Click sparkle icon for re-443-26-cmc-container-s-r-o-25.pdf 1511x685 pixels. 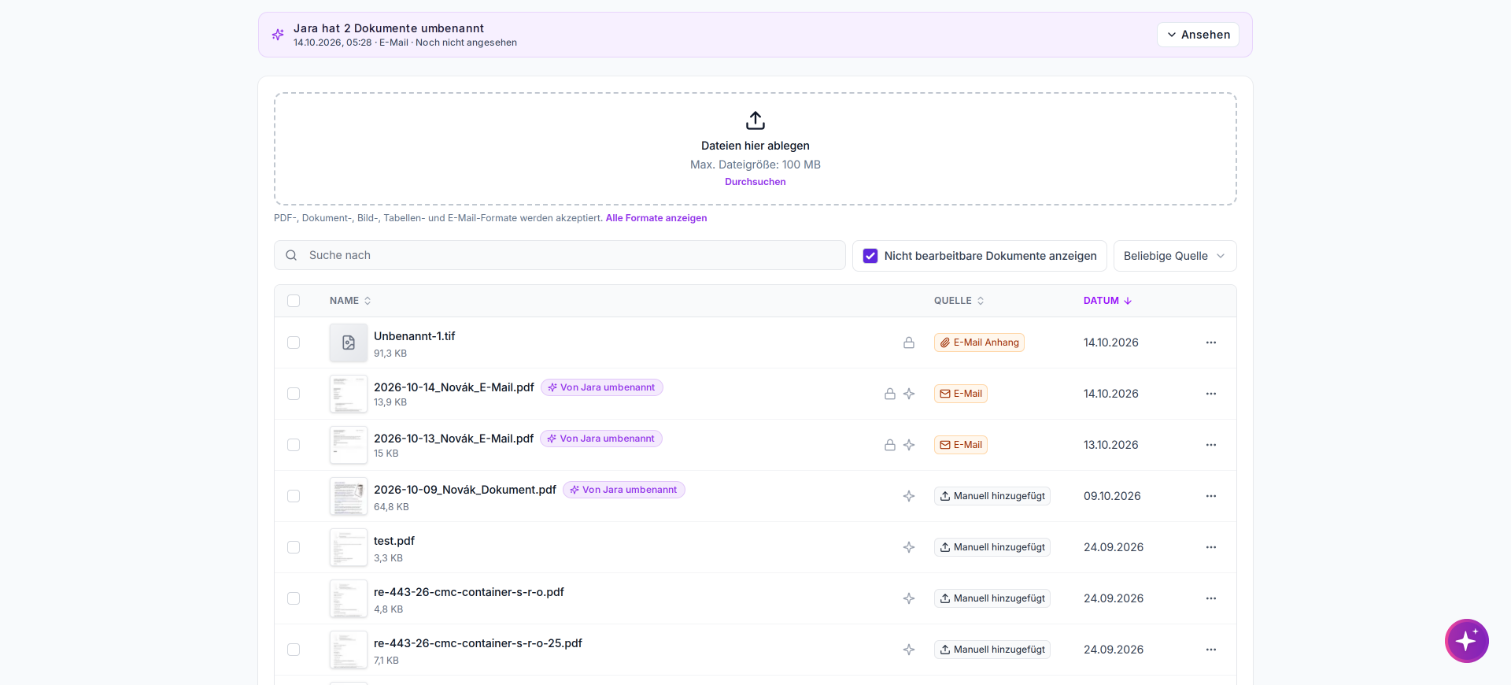point(909,650)
